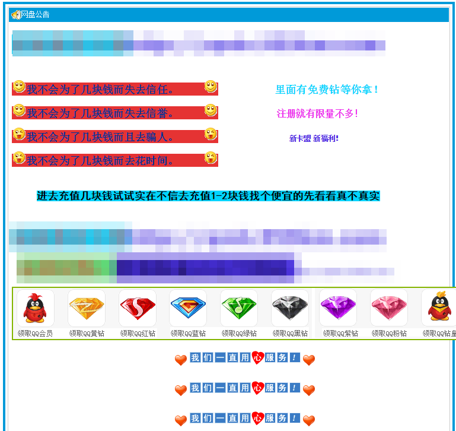
Task: Click the 领取QQ蓝钻 text label
Action: coord(188,334)
